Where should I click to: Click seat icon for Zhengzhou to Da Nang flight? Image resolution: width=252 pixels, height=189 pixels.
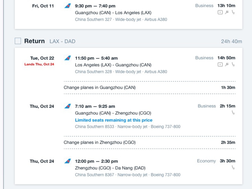pyautogui.click(x=233, y=168)
